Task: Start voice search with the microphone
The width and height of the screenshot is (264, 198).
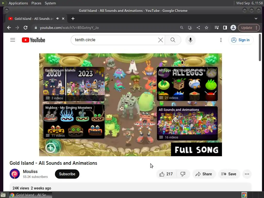Action: (191, 40)
